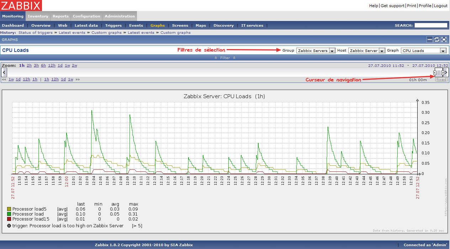Open the Group dropdown showing Zabbix Servers
The width and height of the screenshot is (450, 249).
[x=316, y=51]
